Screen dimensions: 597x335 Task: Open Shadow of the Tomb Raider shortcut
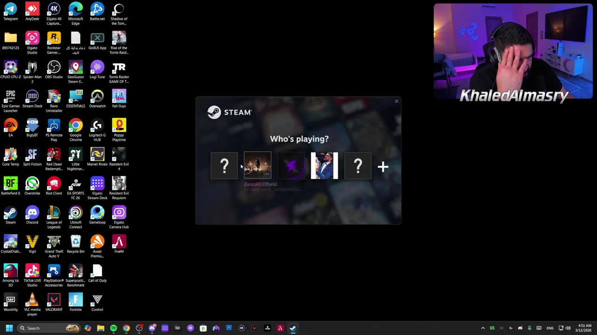(x=119, y=14)
